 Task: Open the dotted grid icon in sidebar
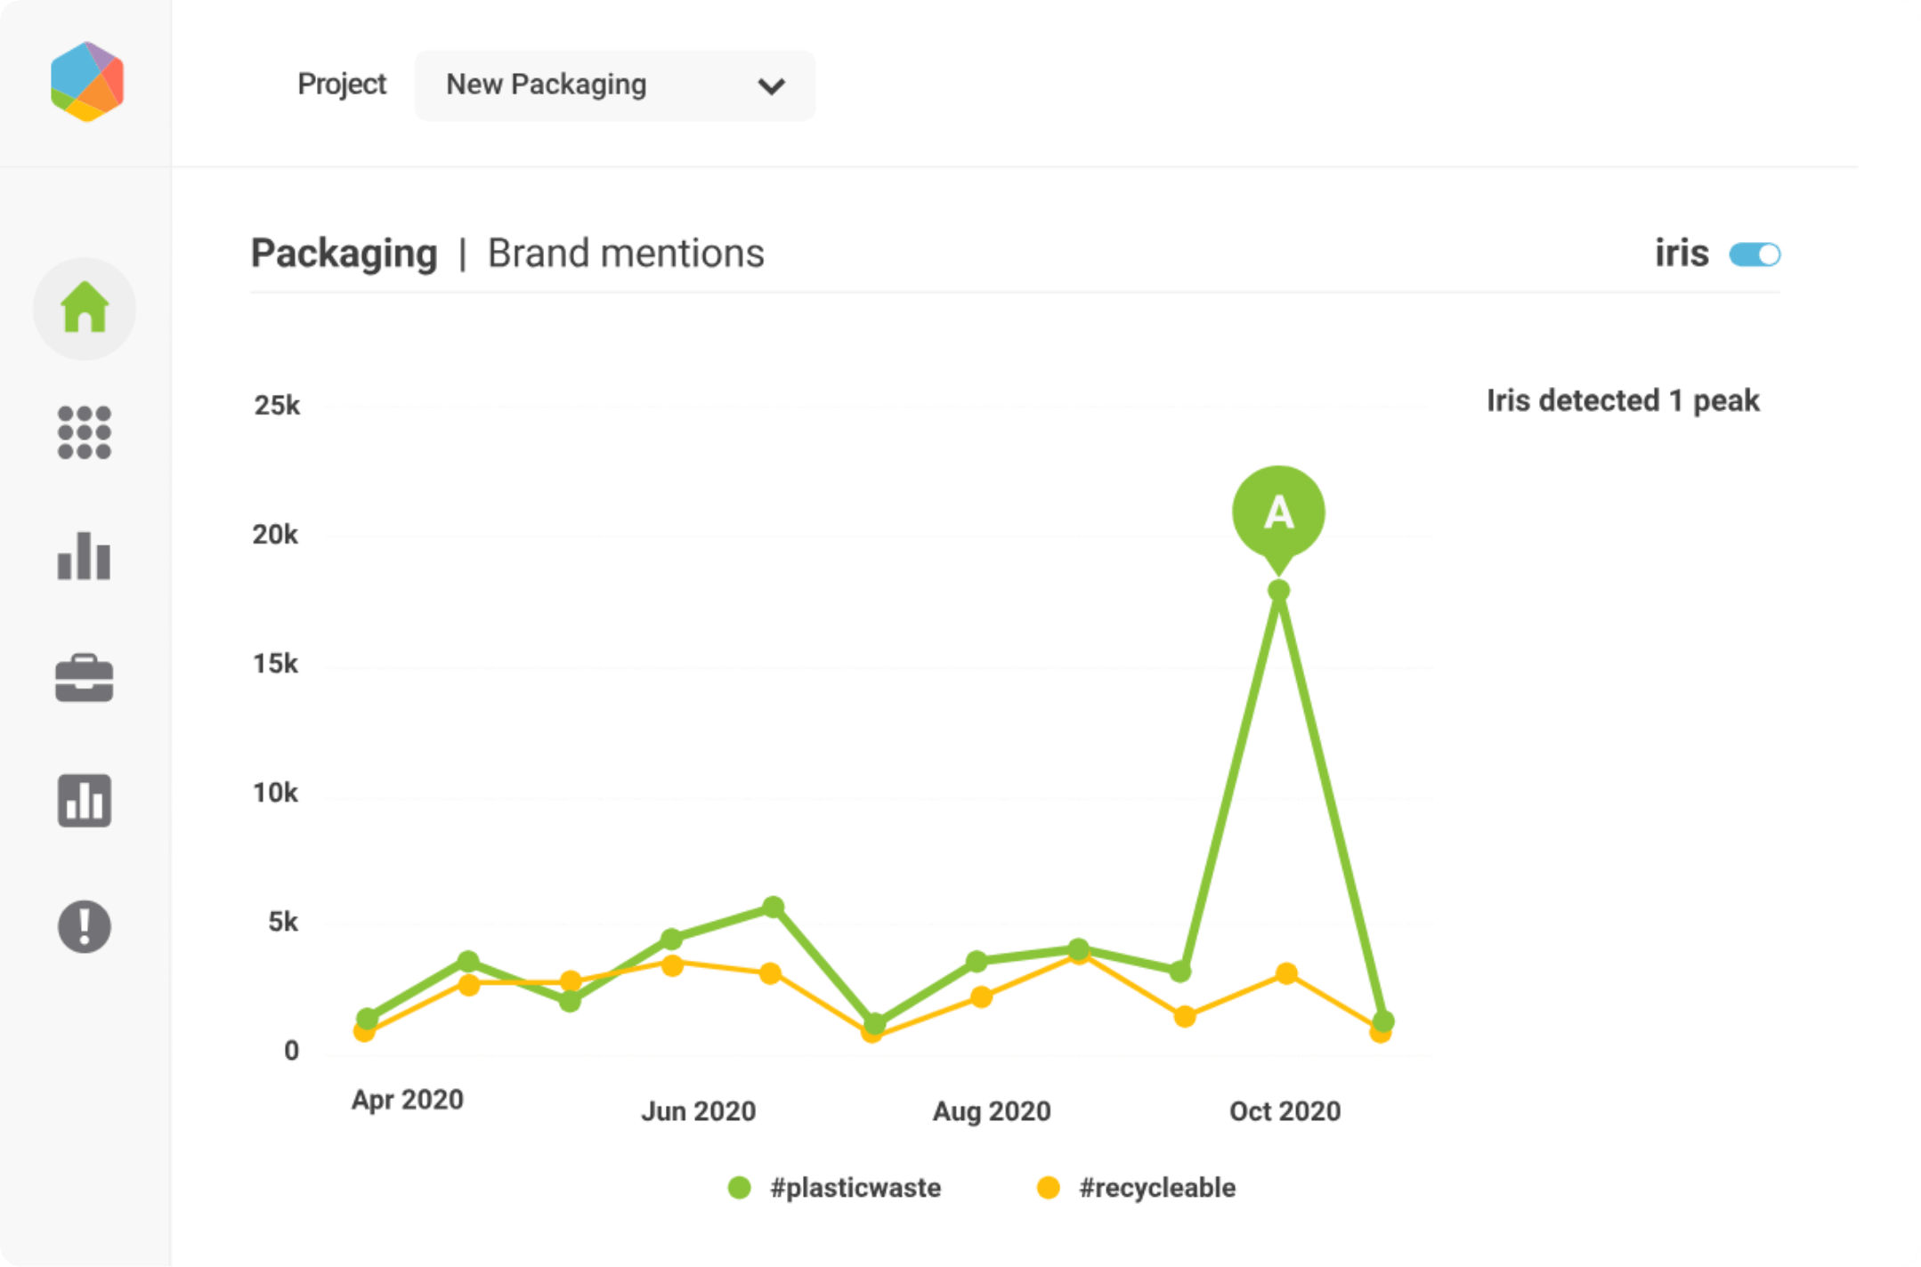(x=85, y=432)
